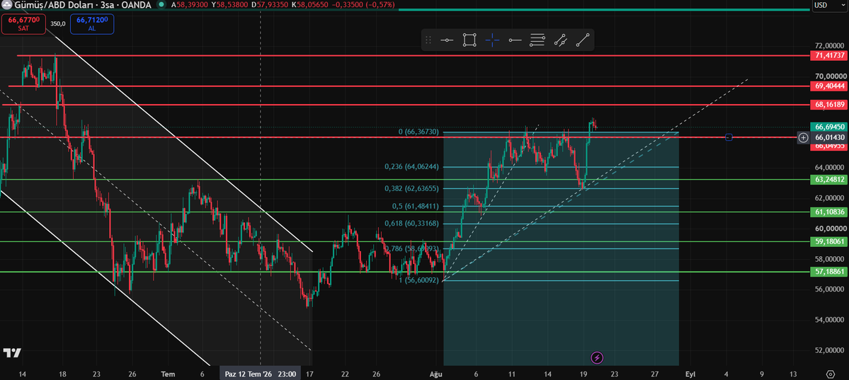Click the Paz 12 Tem '26 23:00 date label
Viewport: 849px width, 380px height.
point(261,374)
